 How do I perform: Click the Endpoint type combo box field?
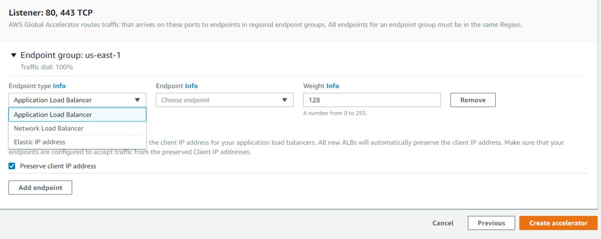[x=78, y=100]
